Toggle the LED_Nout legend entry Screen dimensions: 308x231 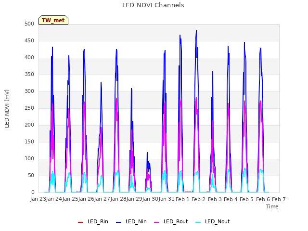coord(213,222)
